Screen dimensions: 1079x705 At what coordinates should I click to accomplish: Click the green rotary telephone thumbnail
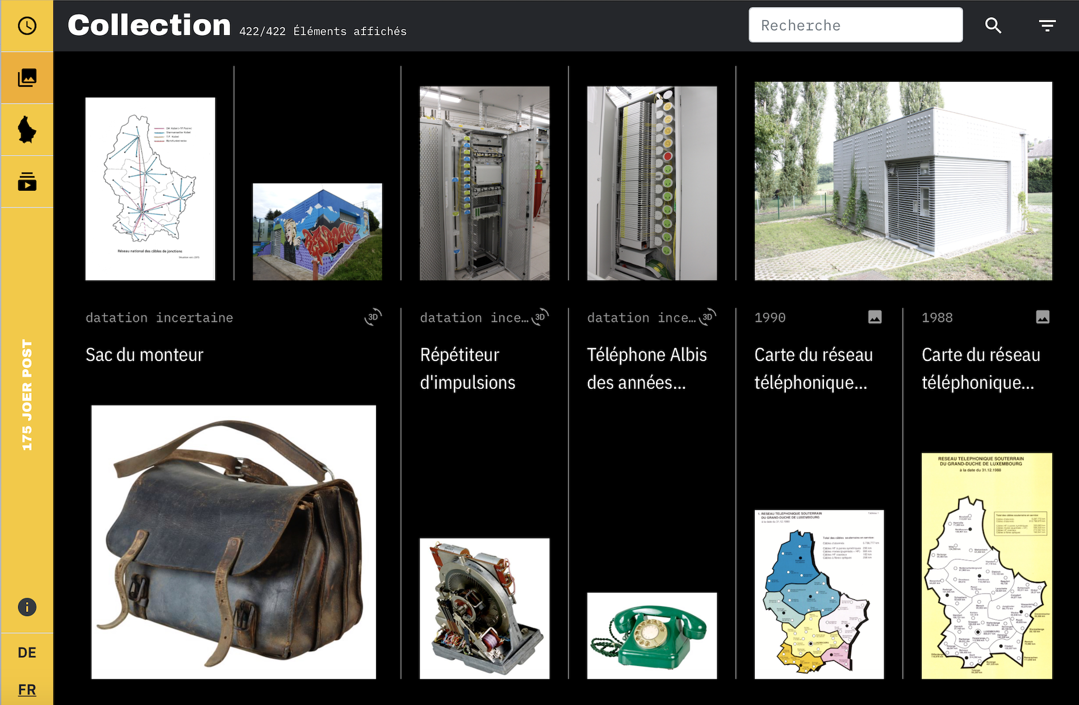pyautogui.click(x=651, y=636)
